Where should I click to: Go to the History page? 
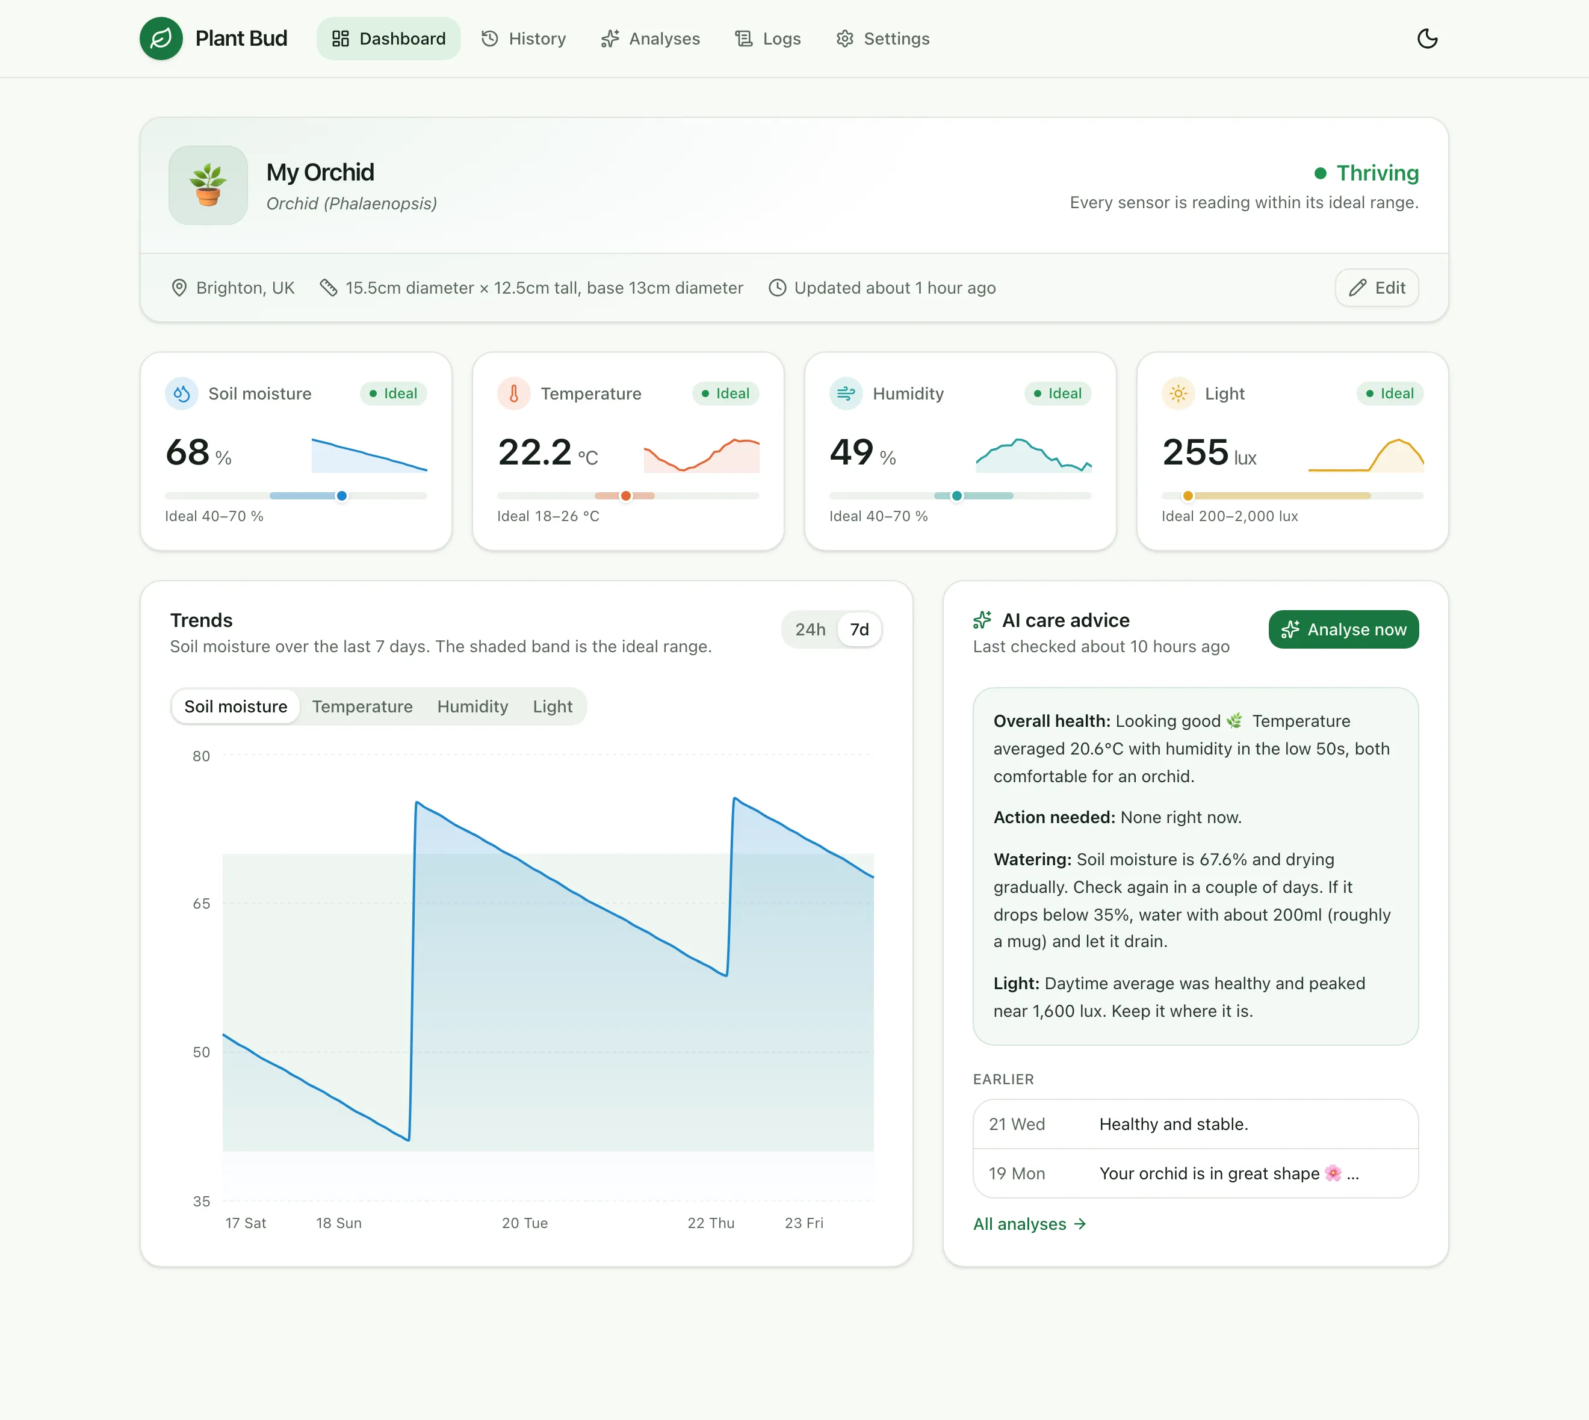[x=524, y=39]
